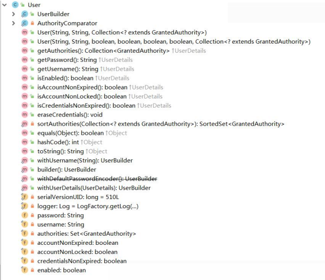Click UserDetails override hint on getUsername()

117,69
